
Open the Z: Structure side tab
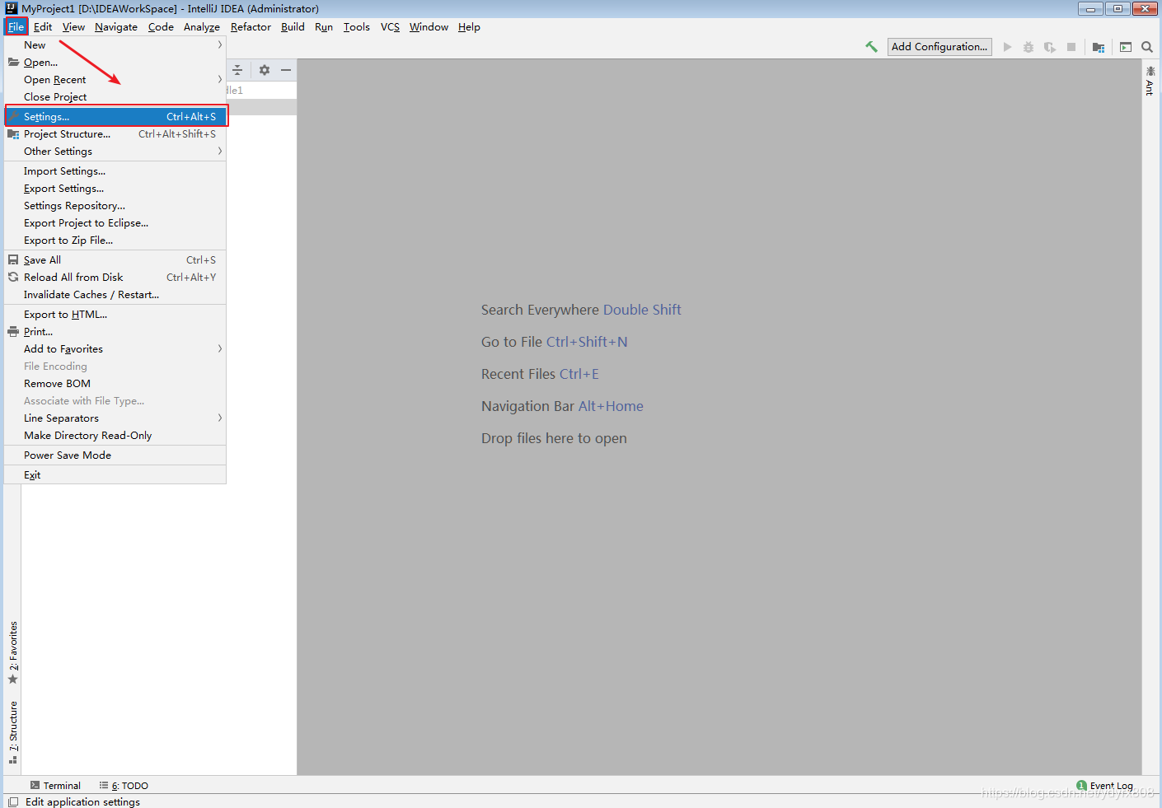click(12, 732)
